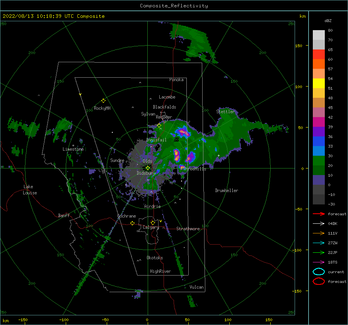Click the yellow diamond marker beside RockyMH

click(x=103, y=101)
